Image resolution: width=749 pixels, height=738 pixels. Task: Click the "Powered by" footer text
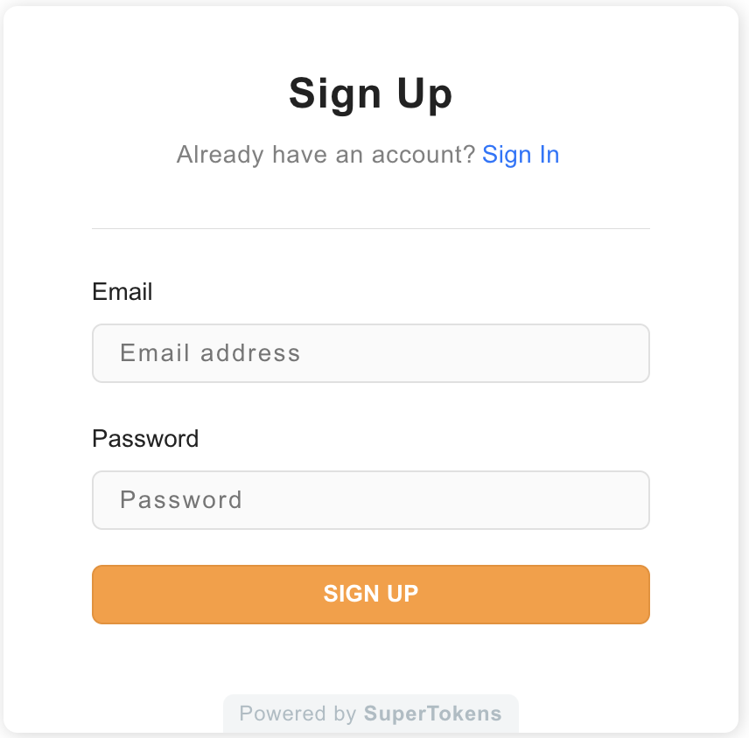[297, 714]
